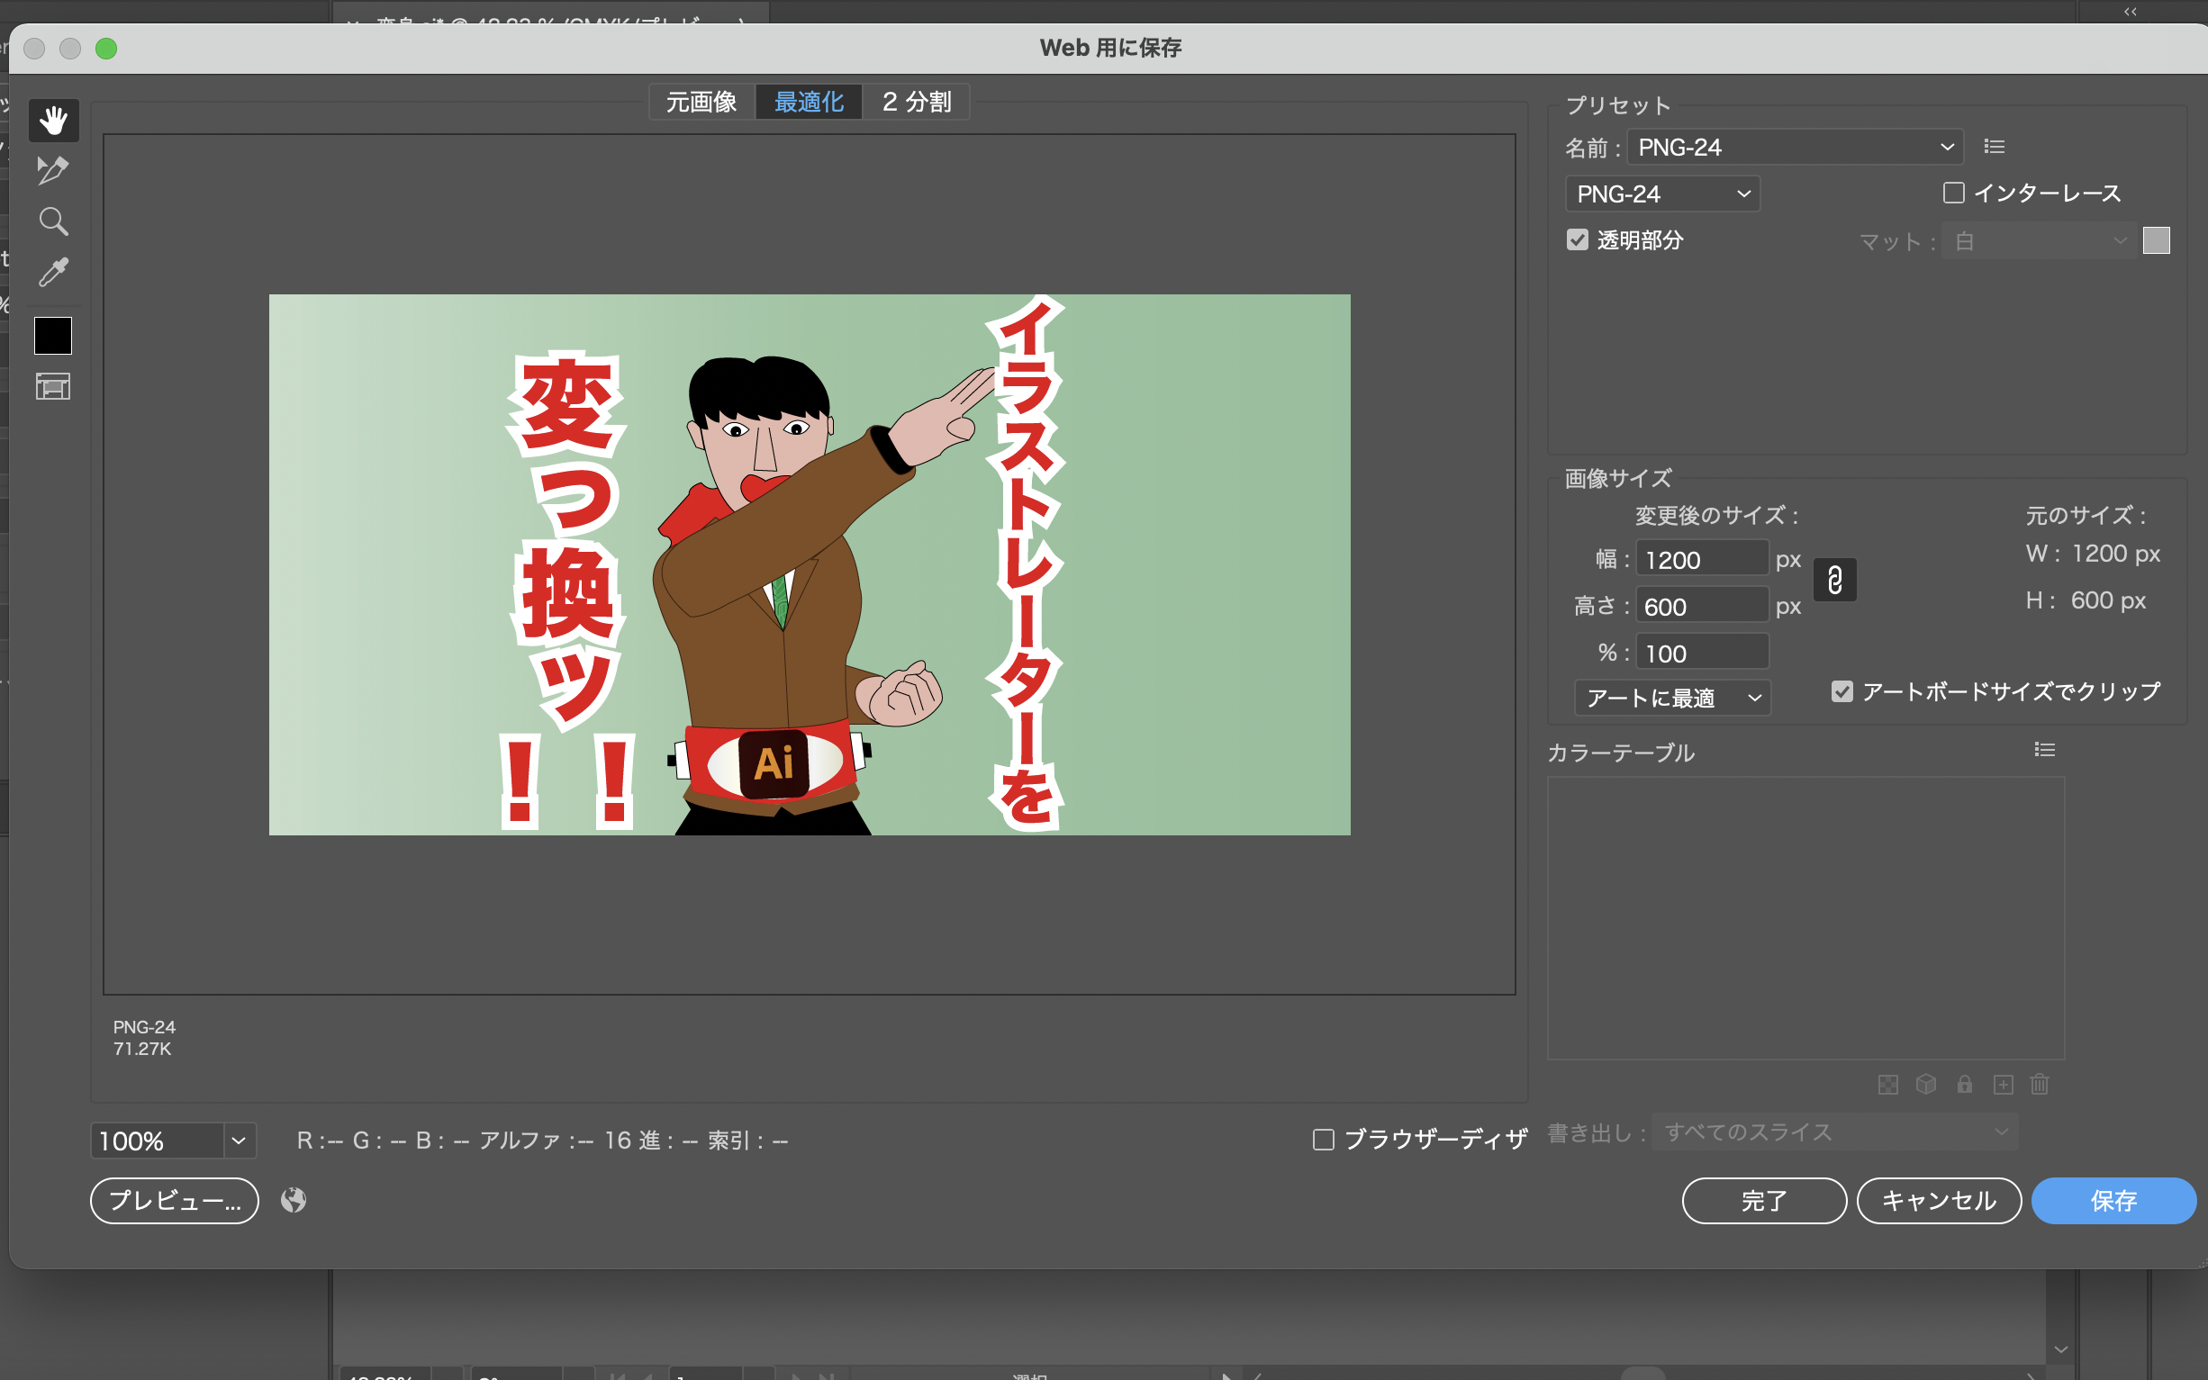The image size is (2208, 1380).
Task: Open the preset name PNG-24 dropdown
Action: (x=1795, y=147)
